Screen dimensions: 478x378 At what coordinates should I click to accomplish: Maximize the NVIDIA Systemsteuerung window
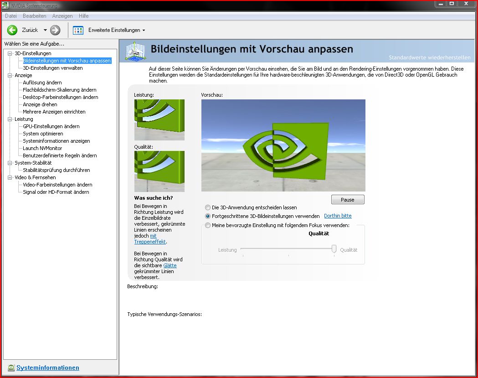[x=452, y=4]
